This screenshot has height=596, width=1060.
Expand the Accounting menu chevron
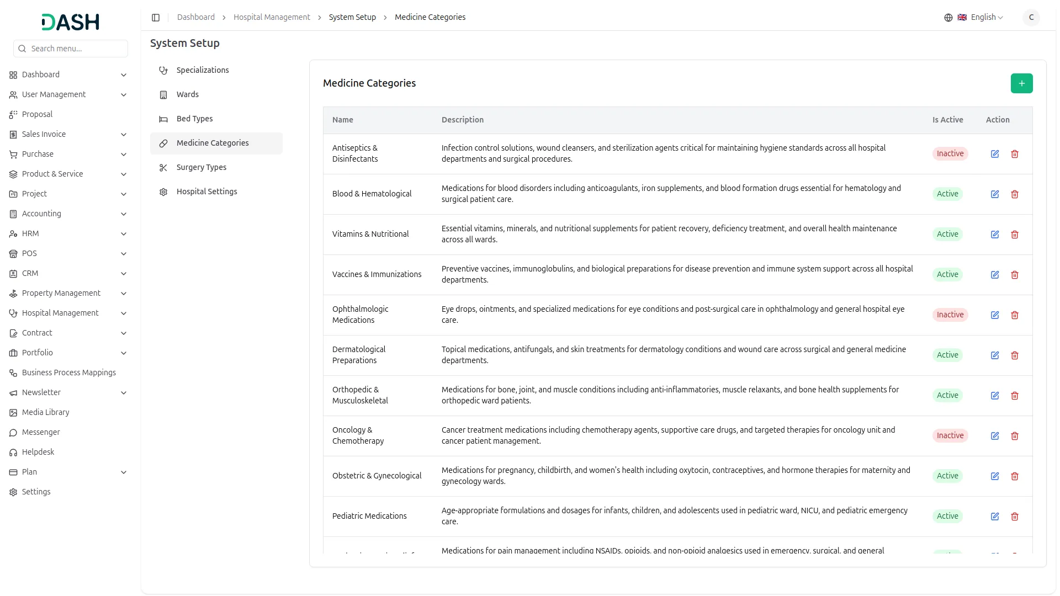click(124, 214)
